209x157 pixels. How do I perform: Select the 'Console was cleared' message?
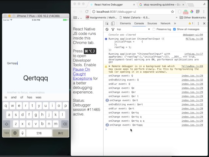pos(122,35)
